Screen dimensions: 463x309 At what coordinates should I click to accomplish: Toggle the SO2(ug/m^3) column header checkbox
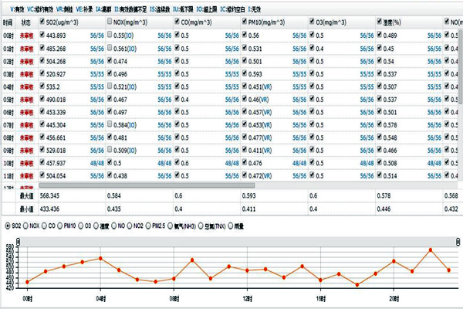(x=42, y=23)
